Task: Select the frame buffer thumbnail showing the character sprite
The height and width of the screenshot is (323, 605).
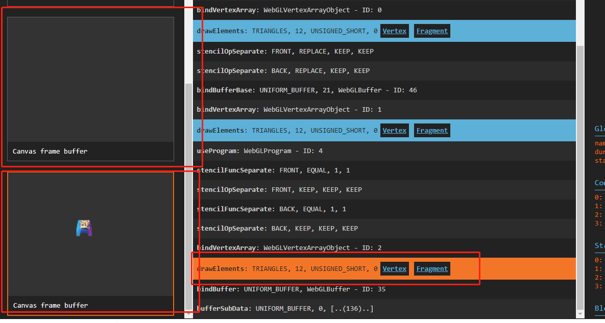Action: coord(91,243)
